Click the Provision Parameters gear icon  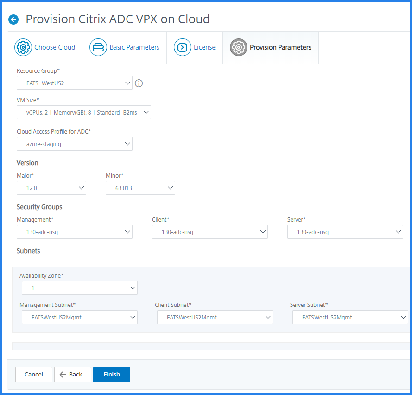[x=239, y=47]
